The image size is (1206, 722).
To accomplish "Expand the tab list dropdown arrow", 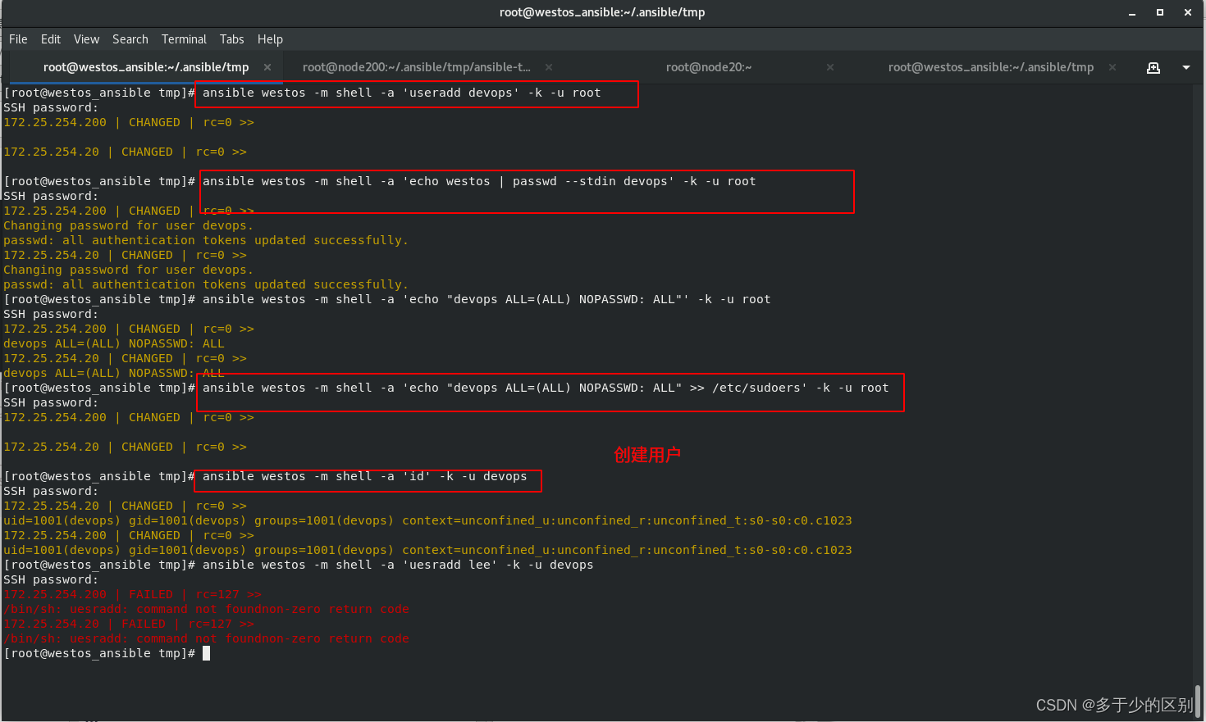I will 1186,67.
